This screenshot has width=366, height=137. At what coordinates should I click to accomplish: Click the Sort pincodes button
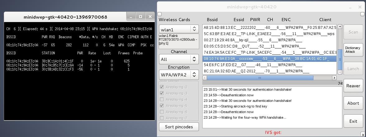point(179,126)
